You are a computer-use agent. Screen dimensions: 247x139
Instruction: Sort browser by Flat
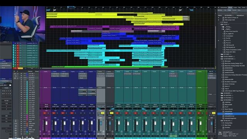click(225, 10)
